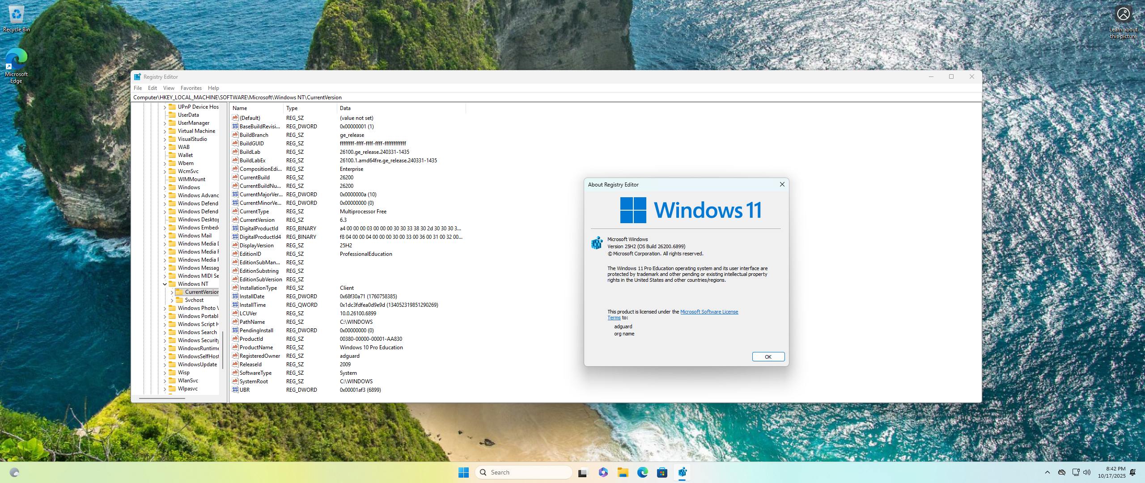Open Microsoft Software License Terms link
This screenshot has width=1145, height=483.
(x=709, y=312)
